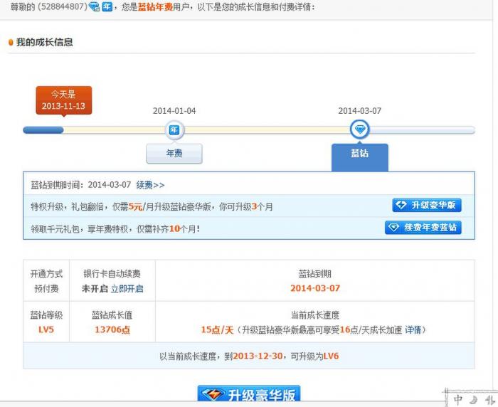Select the 年费 tab below the timeline
498x407 pixels.
(174, 154)
